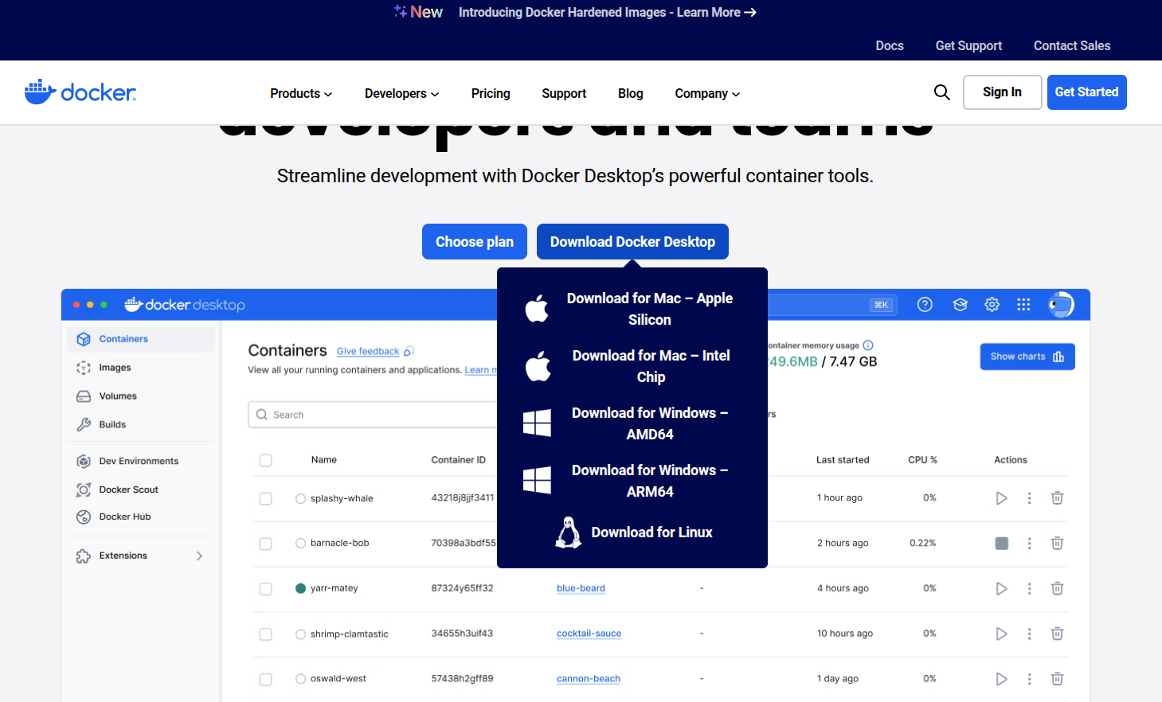Click the containers Search input field
The image size is (1162, 702).
(373, 415)
